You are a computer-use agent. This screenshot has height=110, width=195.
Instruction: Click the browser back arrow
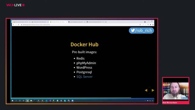point(13,25)
